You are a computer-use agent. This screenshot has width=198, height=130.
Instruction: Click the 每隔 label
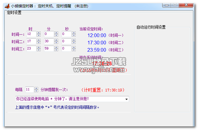click(x=19, y=90)
